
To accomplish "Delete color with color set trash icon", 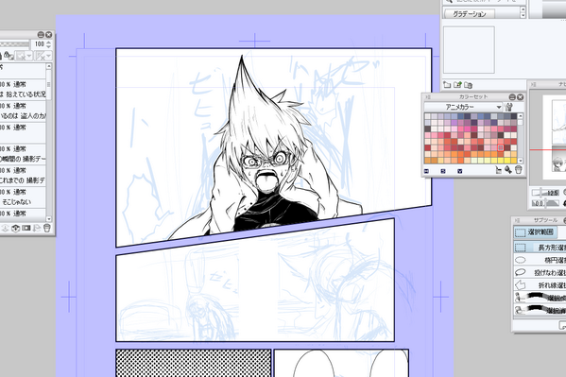I will pos(518,170).
